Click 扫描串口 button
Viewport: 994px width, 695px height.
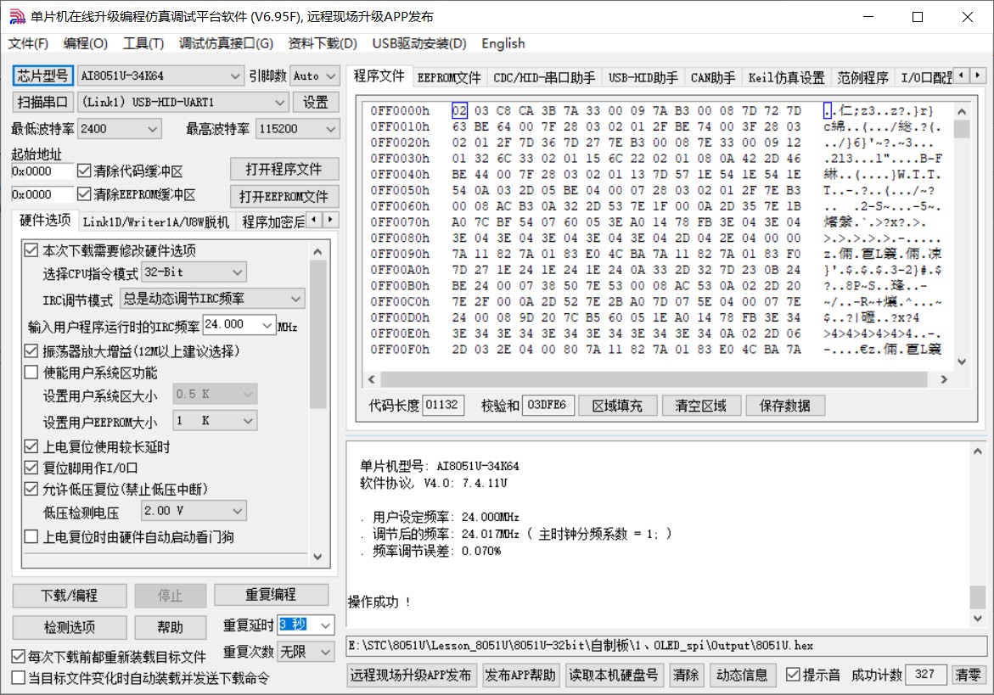42,102
